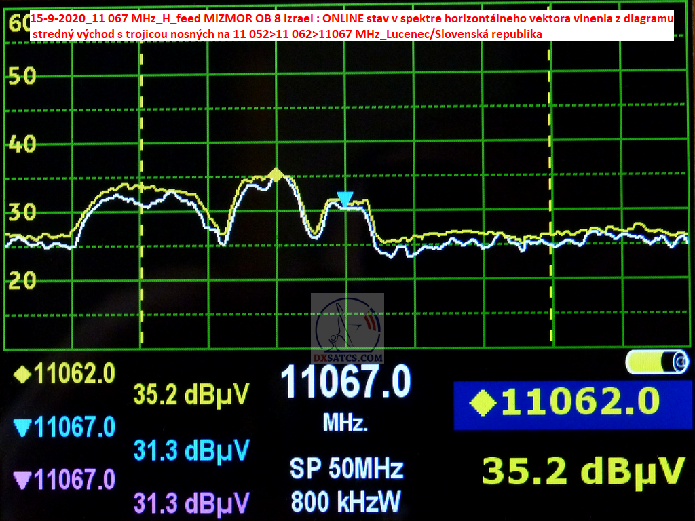Click the cyan triangle marker on the spectrum trace
This screenshot has width=695, height=521.
point(345,199)
